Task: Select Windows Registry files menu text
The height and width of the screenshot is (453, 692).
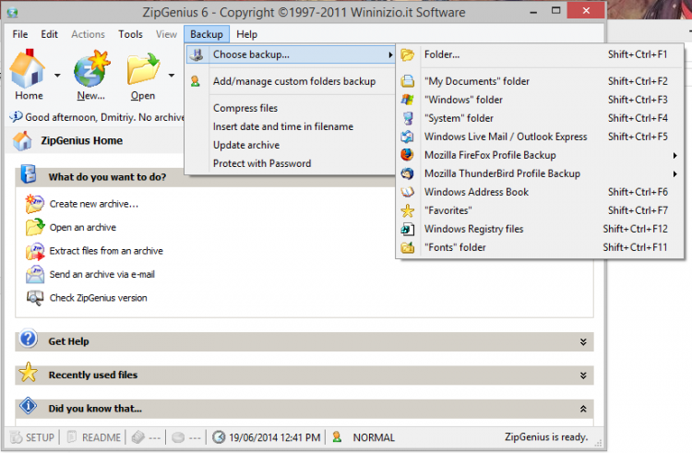Action: [473, 229]
